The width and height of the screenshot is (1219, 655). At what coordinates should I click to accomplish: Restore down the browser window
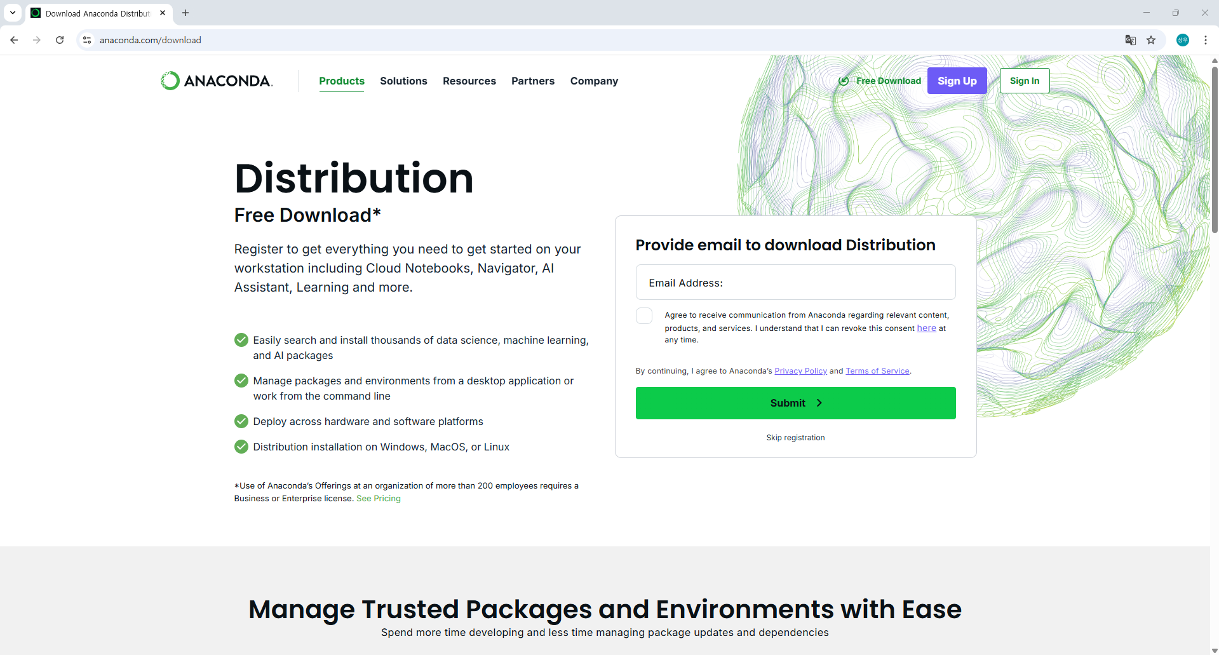click(1176, 13)
